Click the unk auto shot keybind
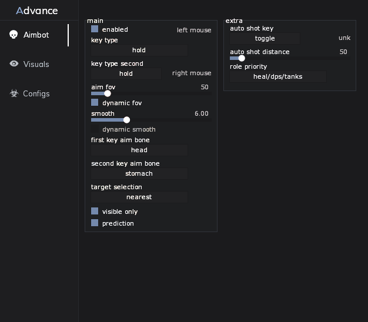Viewport: 368px width, 322px height. click(344, 38)
